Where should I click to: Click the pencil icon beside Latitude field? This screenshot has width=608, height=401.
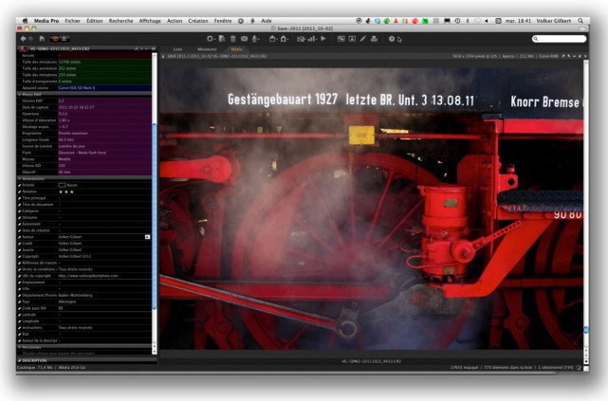19,315
